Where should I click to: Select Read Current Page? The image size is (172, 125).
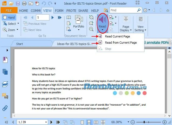[121, 36]
